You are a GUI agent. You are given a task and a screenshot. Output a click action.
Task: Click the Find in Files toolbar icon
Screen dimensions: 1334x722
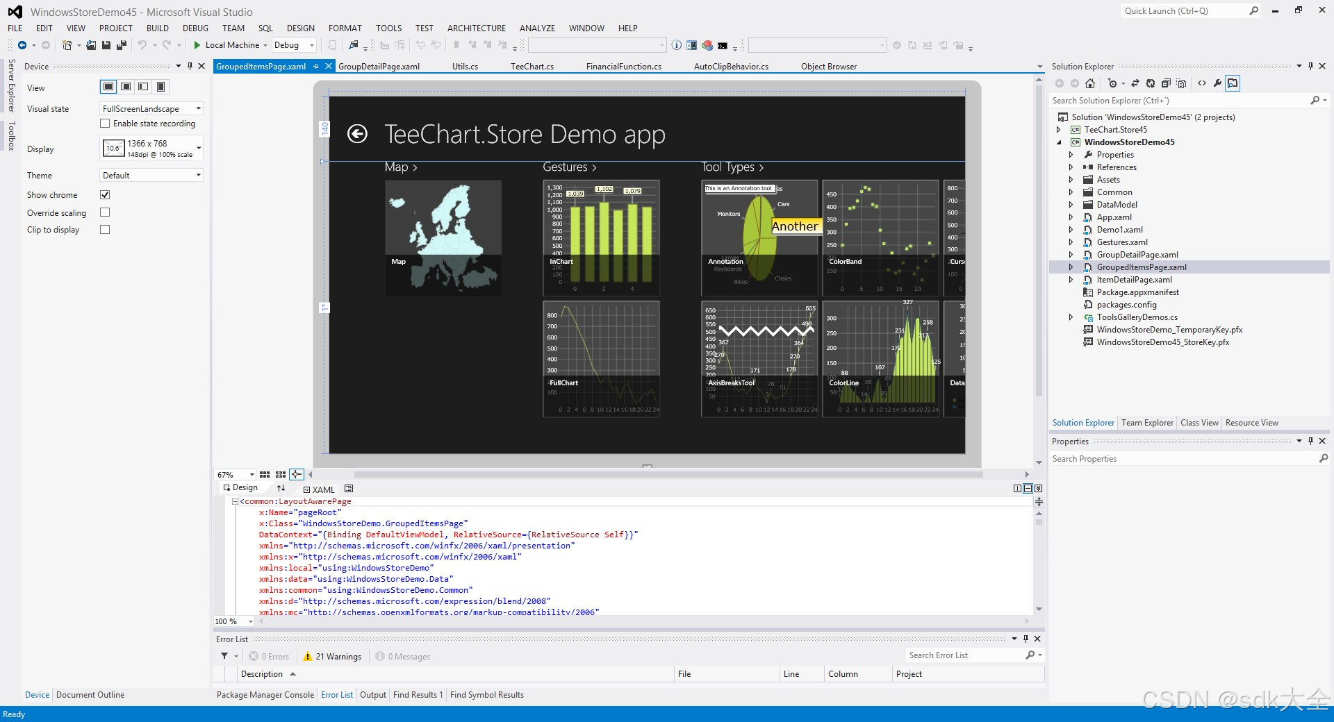pyautogui.click(x=354, y=45)
